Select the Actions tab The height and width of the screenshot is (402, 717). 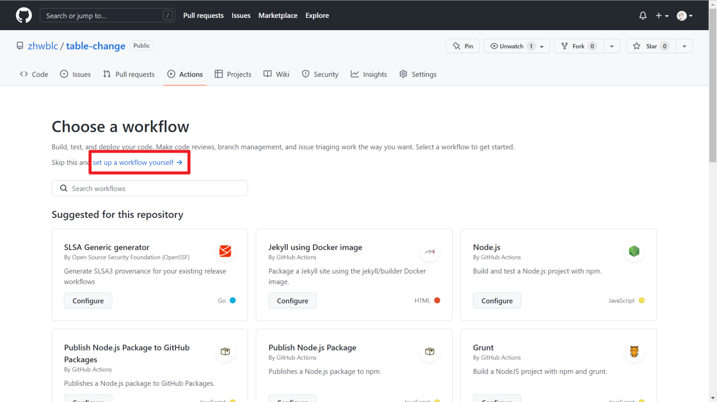pos(185,74)
